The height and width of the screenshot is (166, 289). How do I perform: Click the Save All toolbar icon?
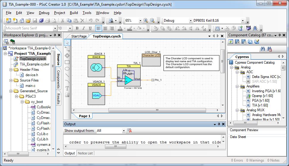coord(41,21)
